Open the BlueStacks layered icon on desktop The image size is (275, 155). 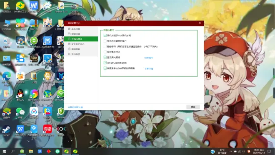(7, 113)
